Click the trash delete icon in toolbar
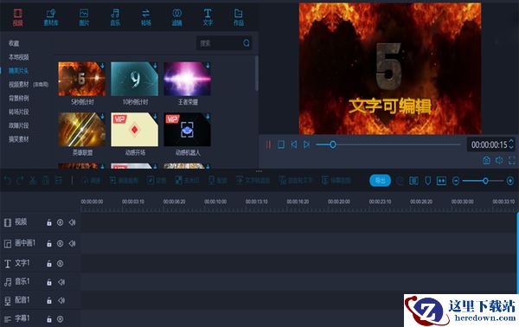The height and width of the screenshot is (327, 519). pos(45,181)
